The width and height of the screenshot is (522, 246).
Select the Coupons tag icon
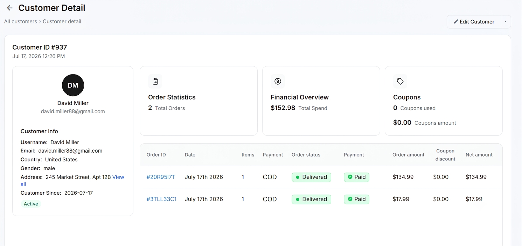coord(400,81)
